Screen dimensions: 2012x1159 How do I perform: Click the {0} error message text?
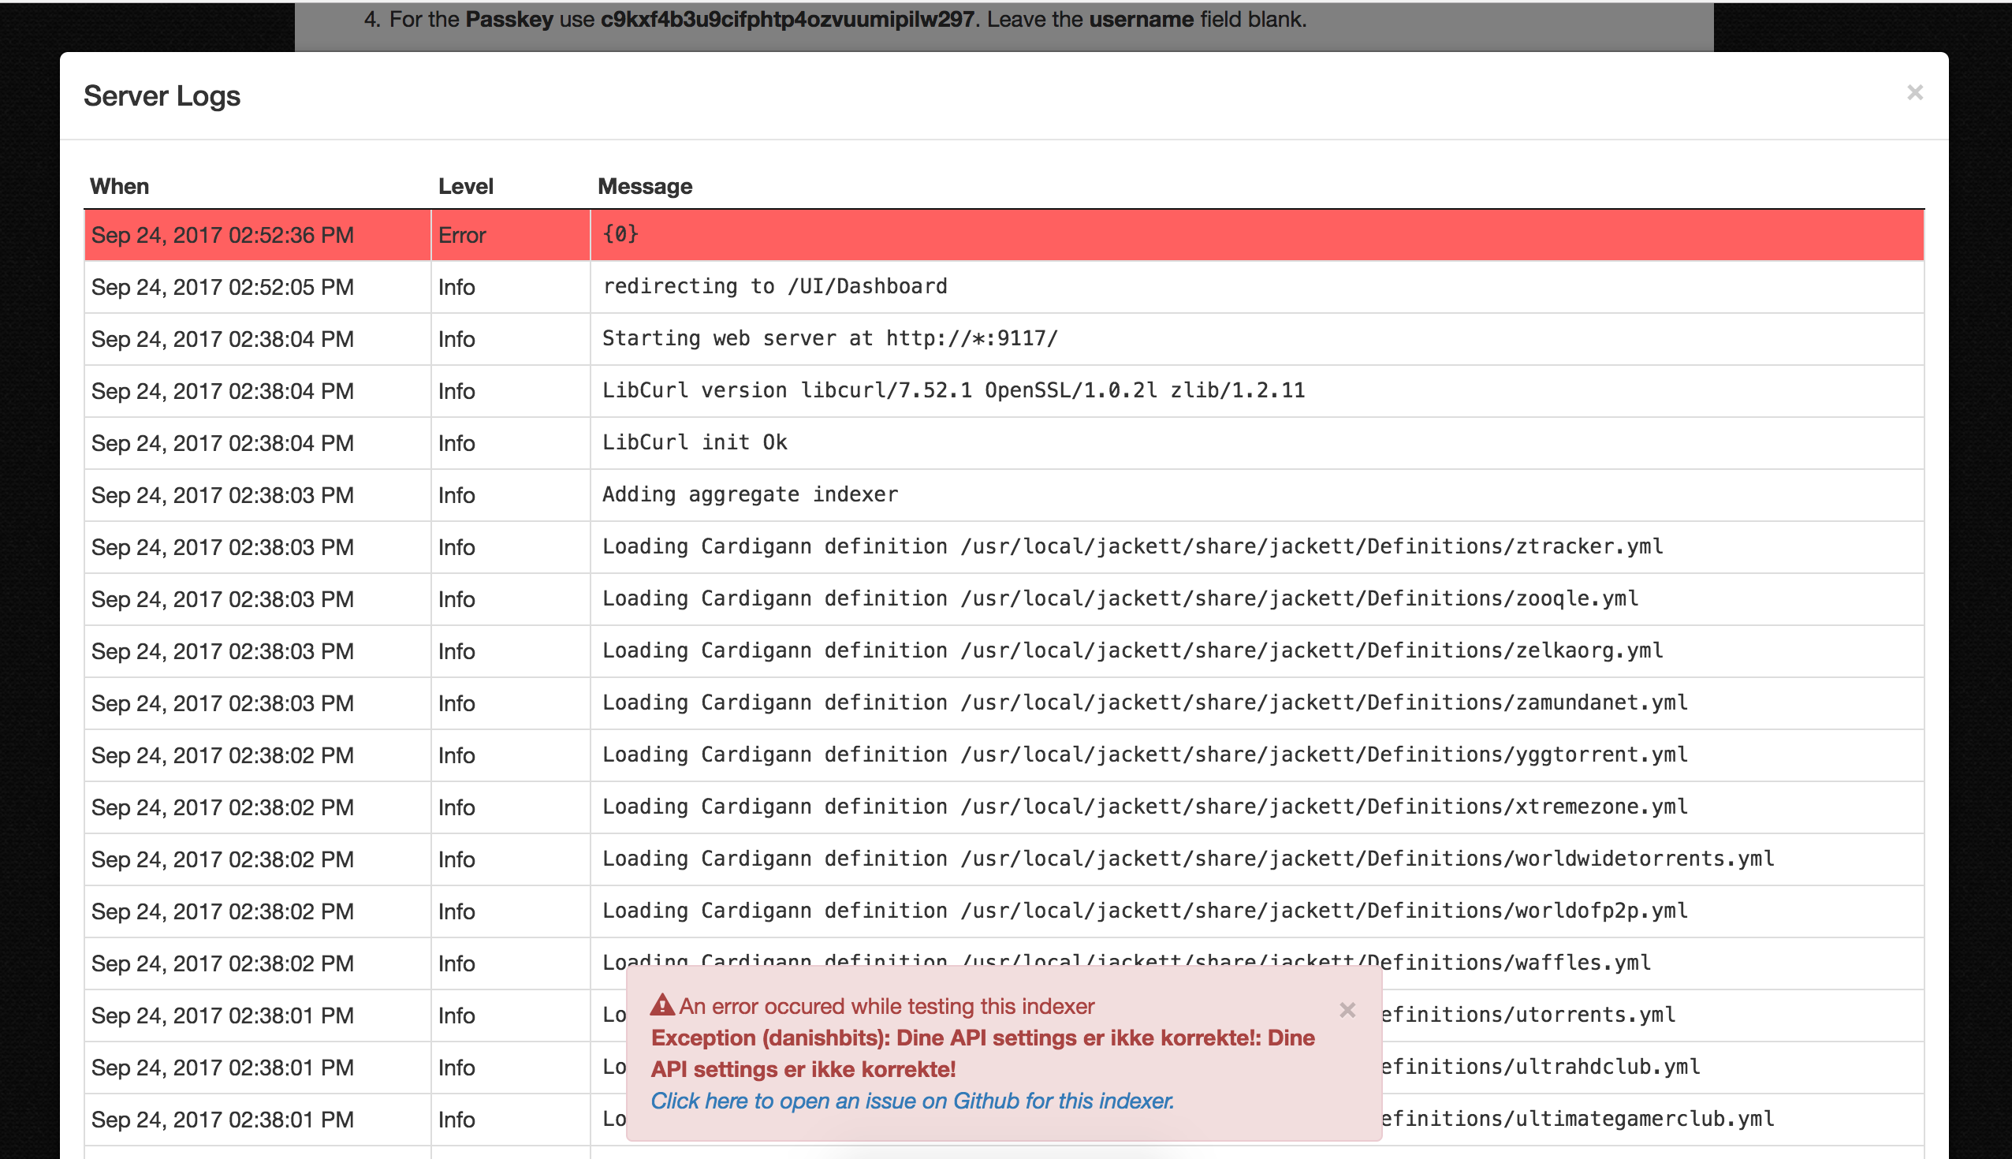(x=620, y=235)
